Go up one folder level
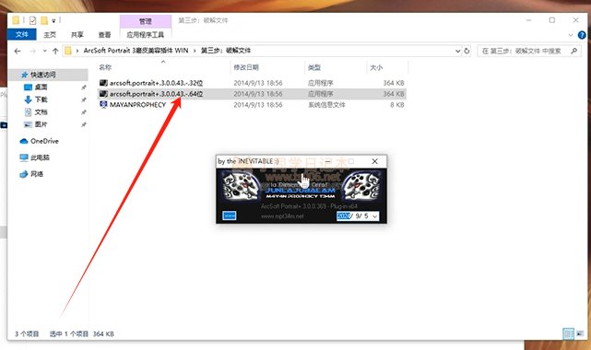 55,51
